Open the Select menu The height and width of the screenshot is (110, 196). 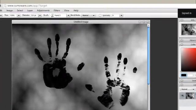pos(20,10)
